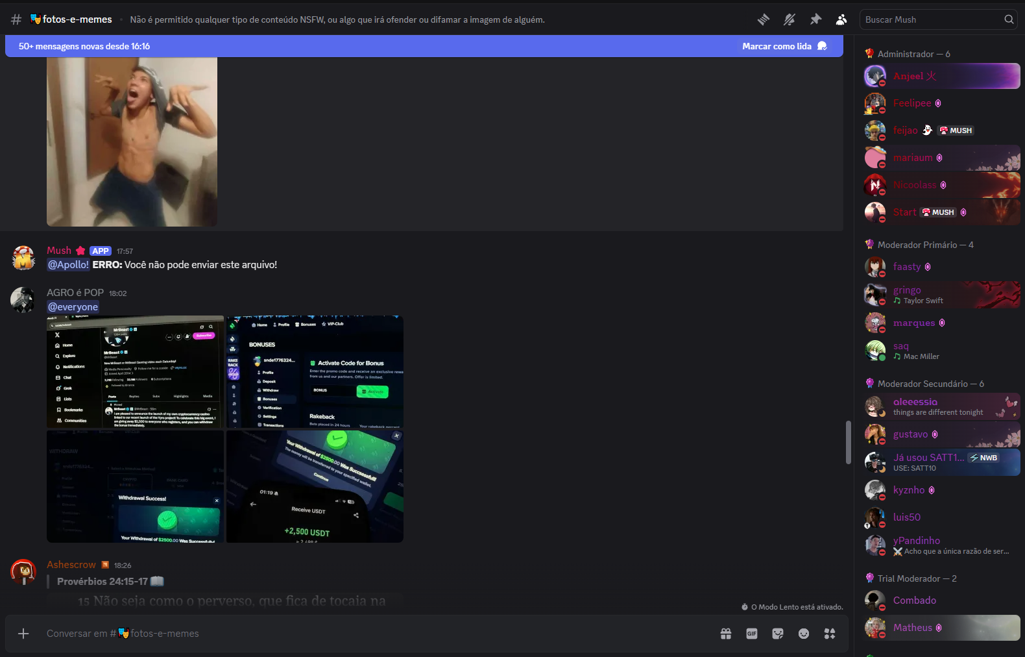1025x657 pixels.
Task: Open Bonuses Activate Code screenshot thumbnail
Action: pos(315,372)
